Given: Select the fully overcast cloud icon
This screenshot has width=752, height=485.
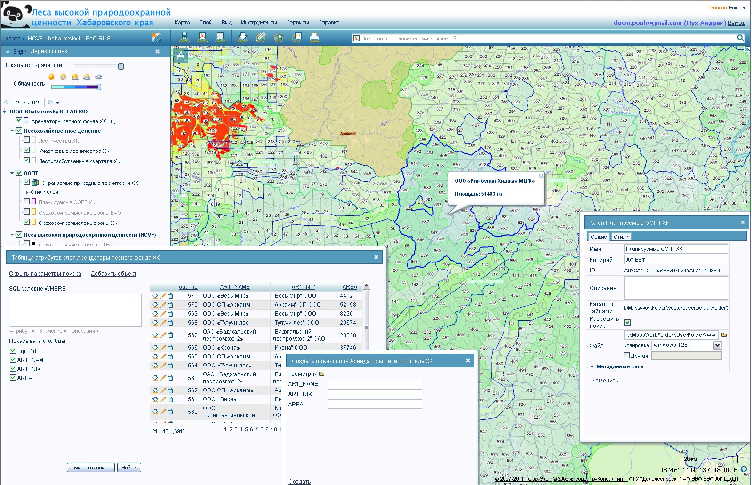Looking at the screenshot, I should pos(98,77).
